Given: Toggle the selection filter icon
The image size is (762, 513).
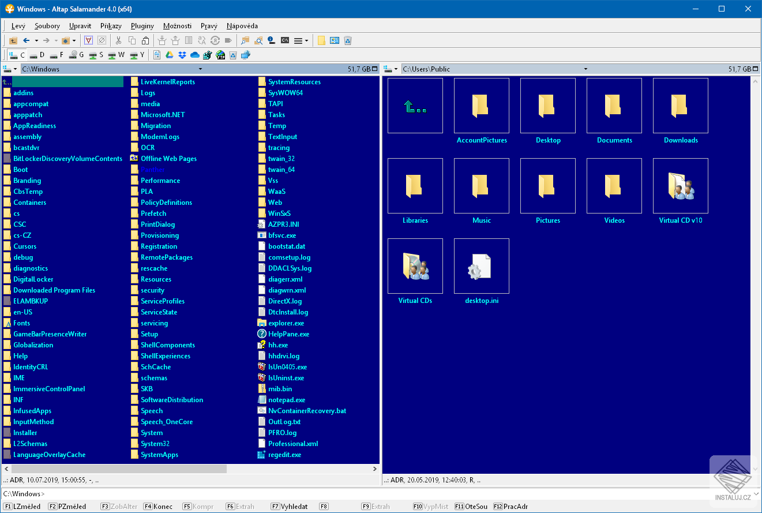Looking at the screenshot, I should pyautogui.click(x=89, y=40).
